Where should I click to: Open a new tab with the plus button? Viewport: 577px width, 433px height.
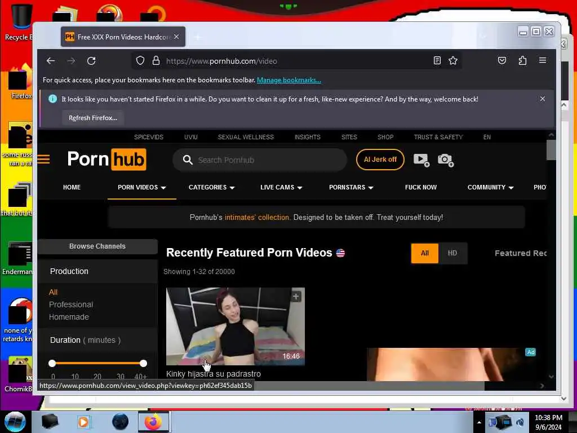coord(198,37)
